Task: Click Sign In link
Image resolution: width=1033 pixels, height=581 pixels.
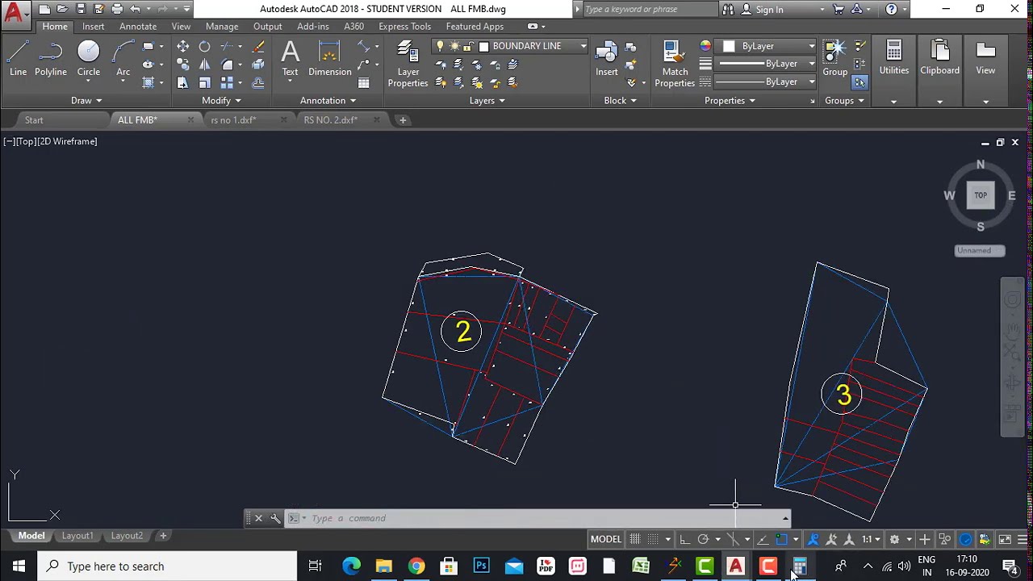Action: [x=769, y=9]
